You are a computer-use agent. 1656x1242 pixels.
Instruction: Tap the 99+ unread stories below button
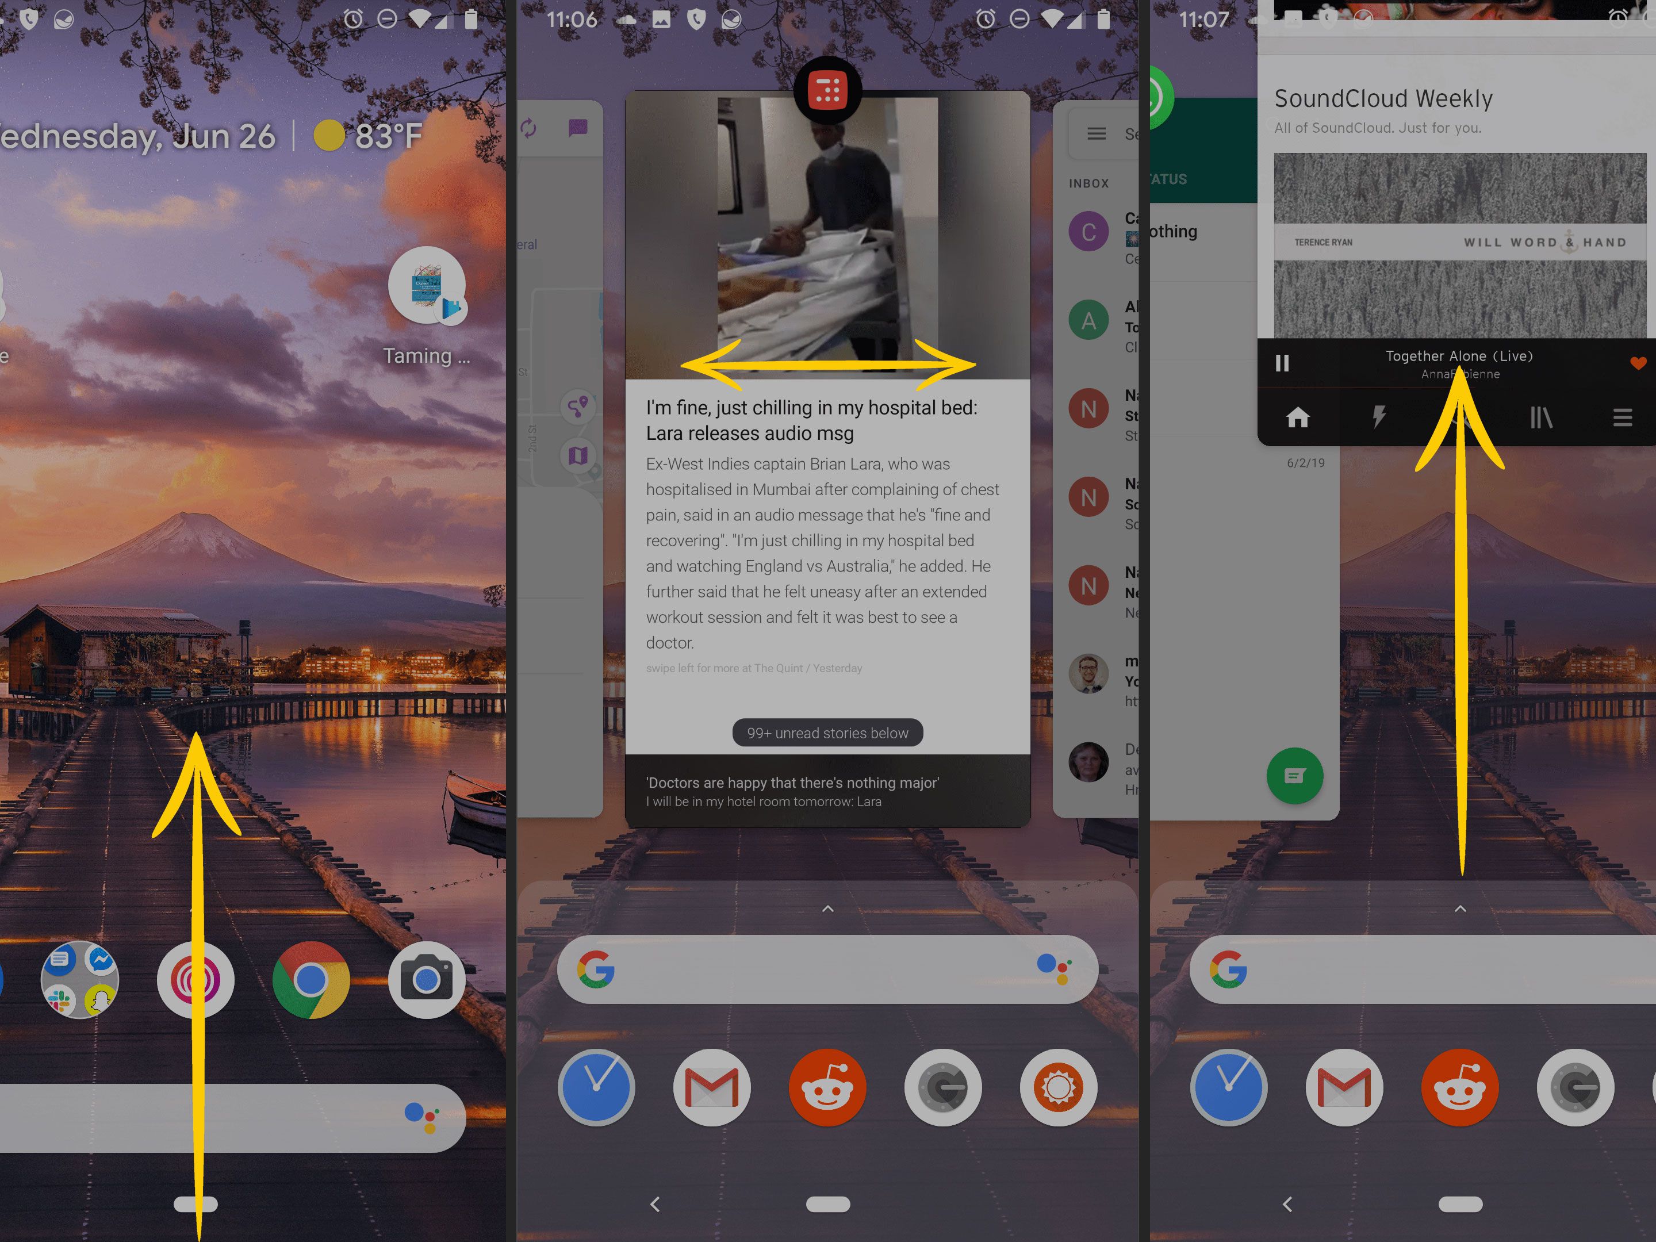(827, 733)
